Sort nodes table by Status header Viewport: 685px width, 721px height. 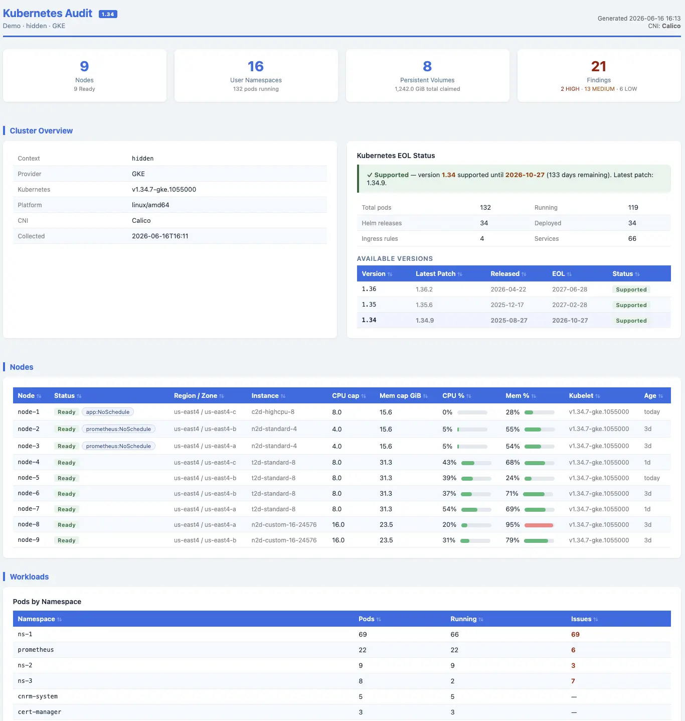pos(68,396)
